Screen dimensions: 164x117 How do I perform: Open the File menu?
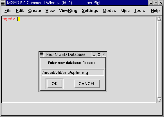click(x=8, y=11)
